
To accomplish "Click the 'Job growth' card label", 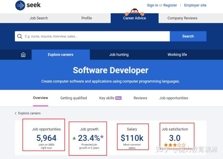I will point(89,129).
